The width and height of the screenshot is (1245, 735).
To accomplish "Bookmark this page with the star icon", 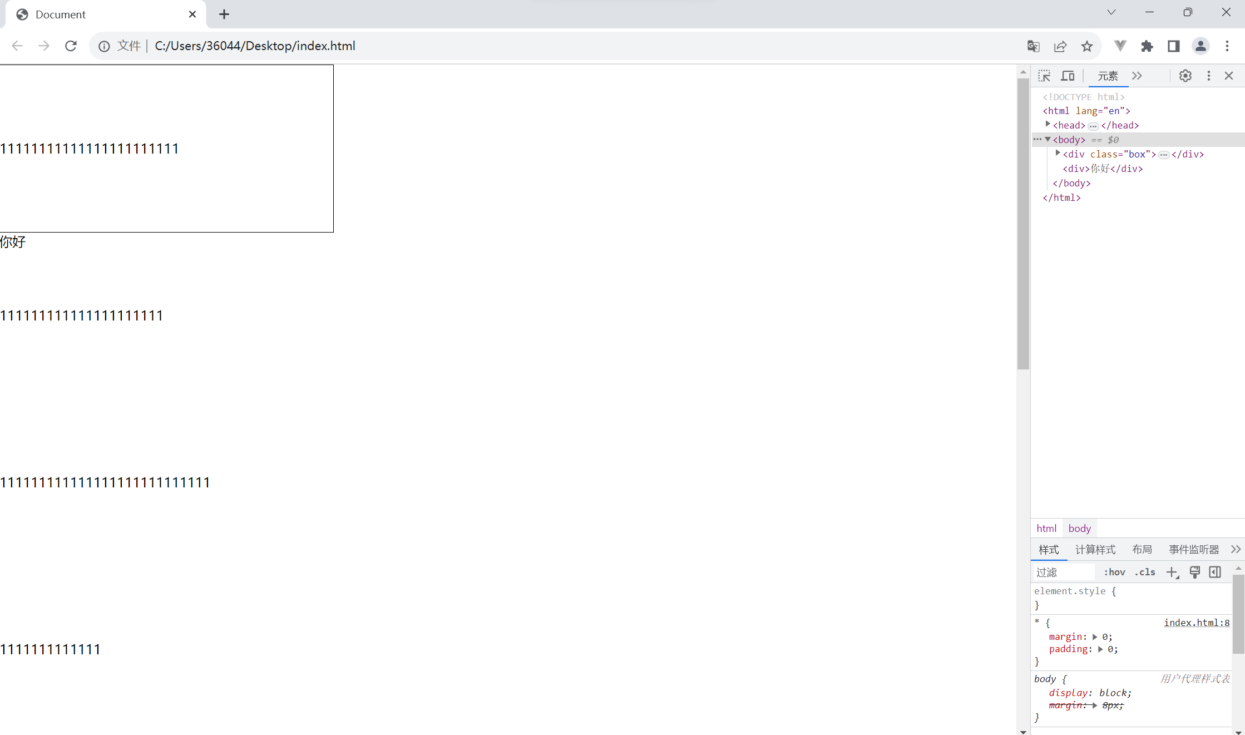I will (x=1087, y=46).
